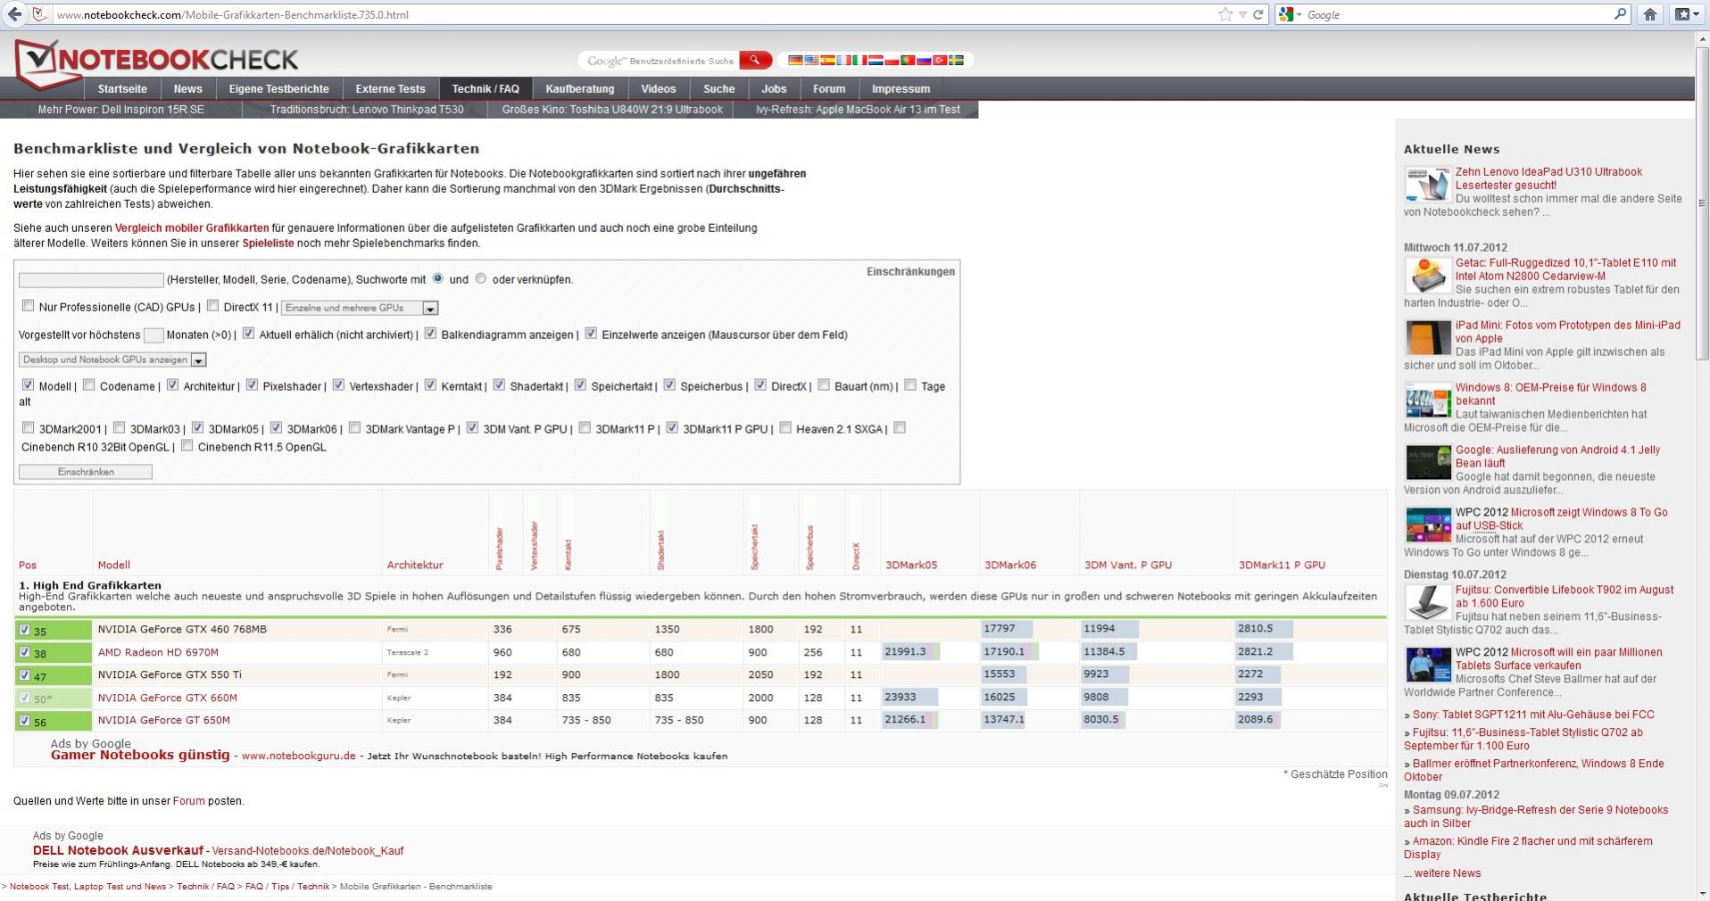Viewport: 1710px width, 901px height.
Task: Go to the browser Home page icon
Action: click(1650, 14)
